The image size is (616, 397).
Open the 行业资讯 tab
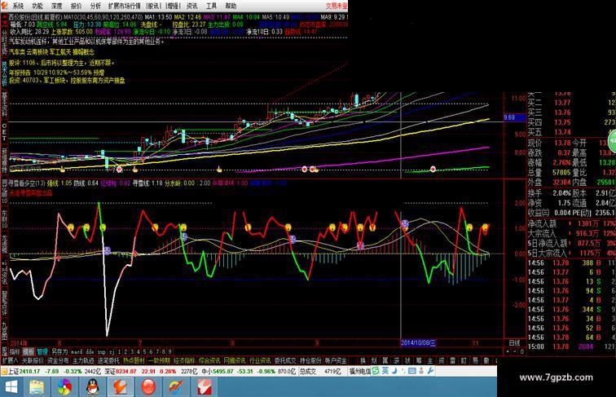click(260, 360)
